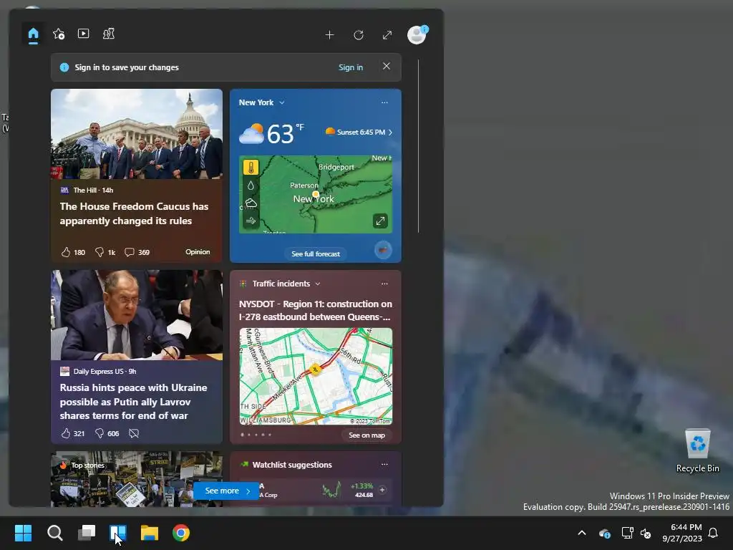Refresh the widgets feed

359,35
